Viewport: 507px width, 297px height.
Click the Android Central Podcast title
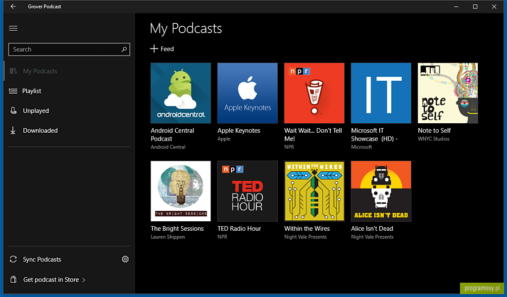pos(172,135)
